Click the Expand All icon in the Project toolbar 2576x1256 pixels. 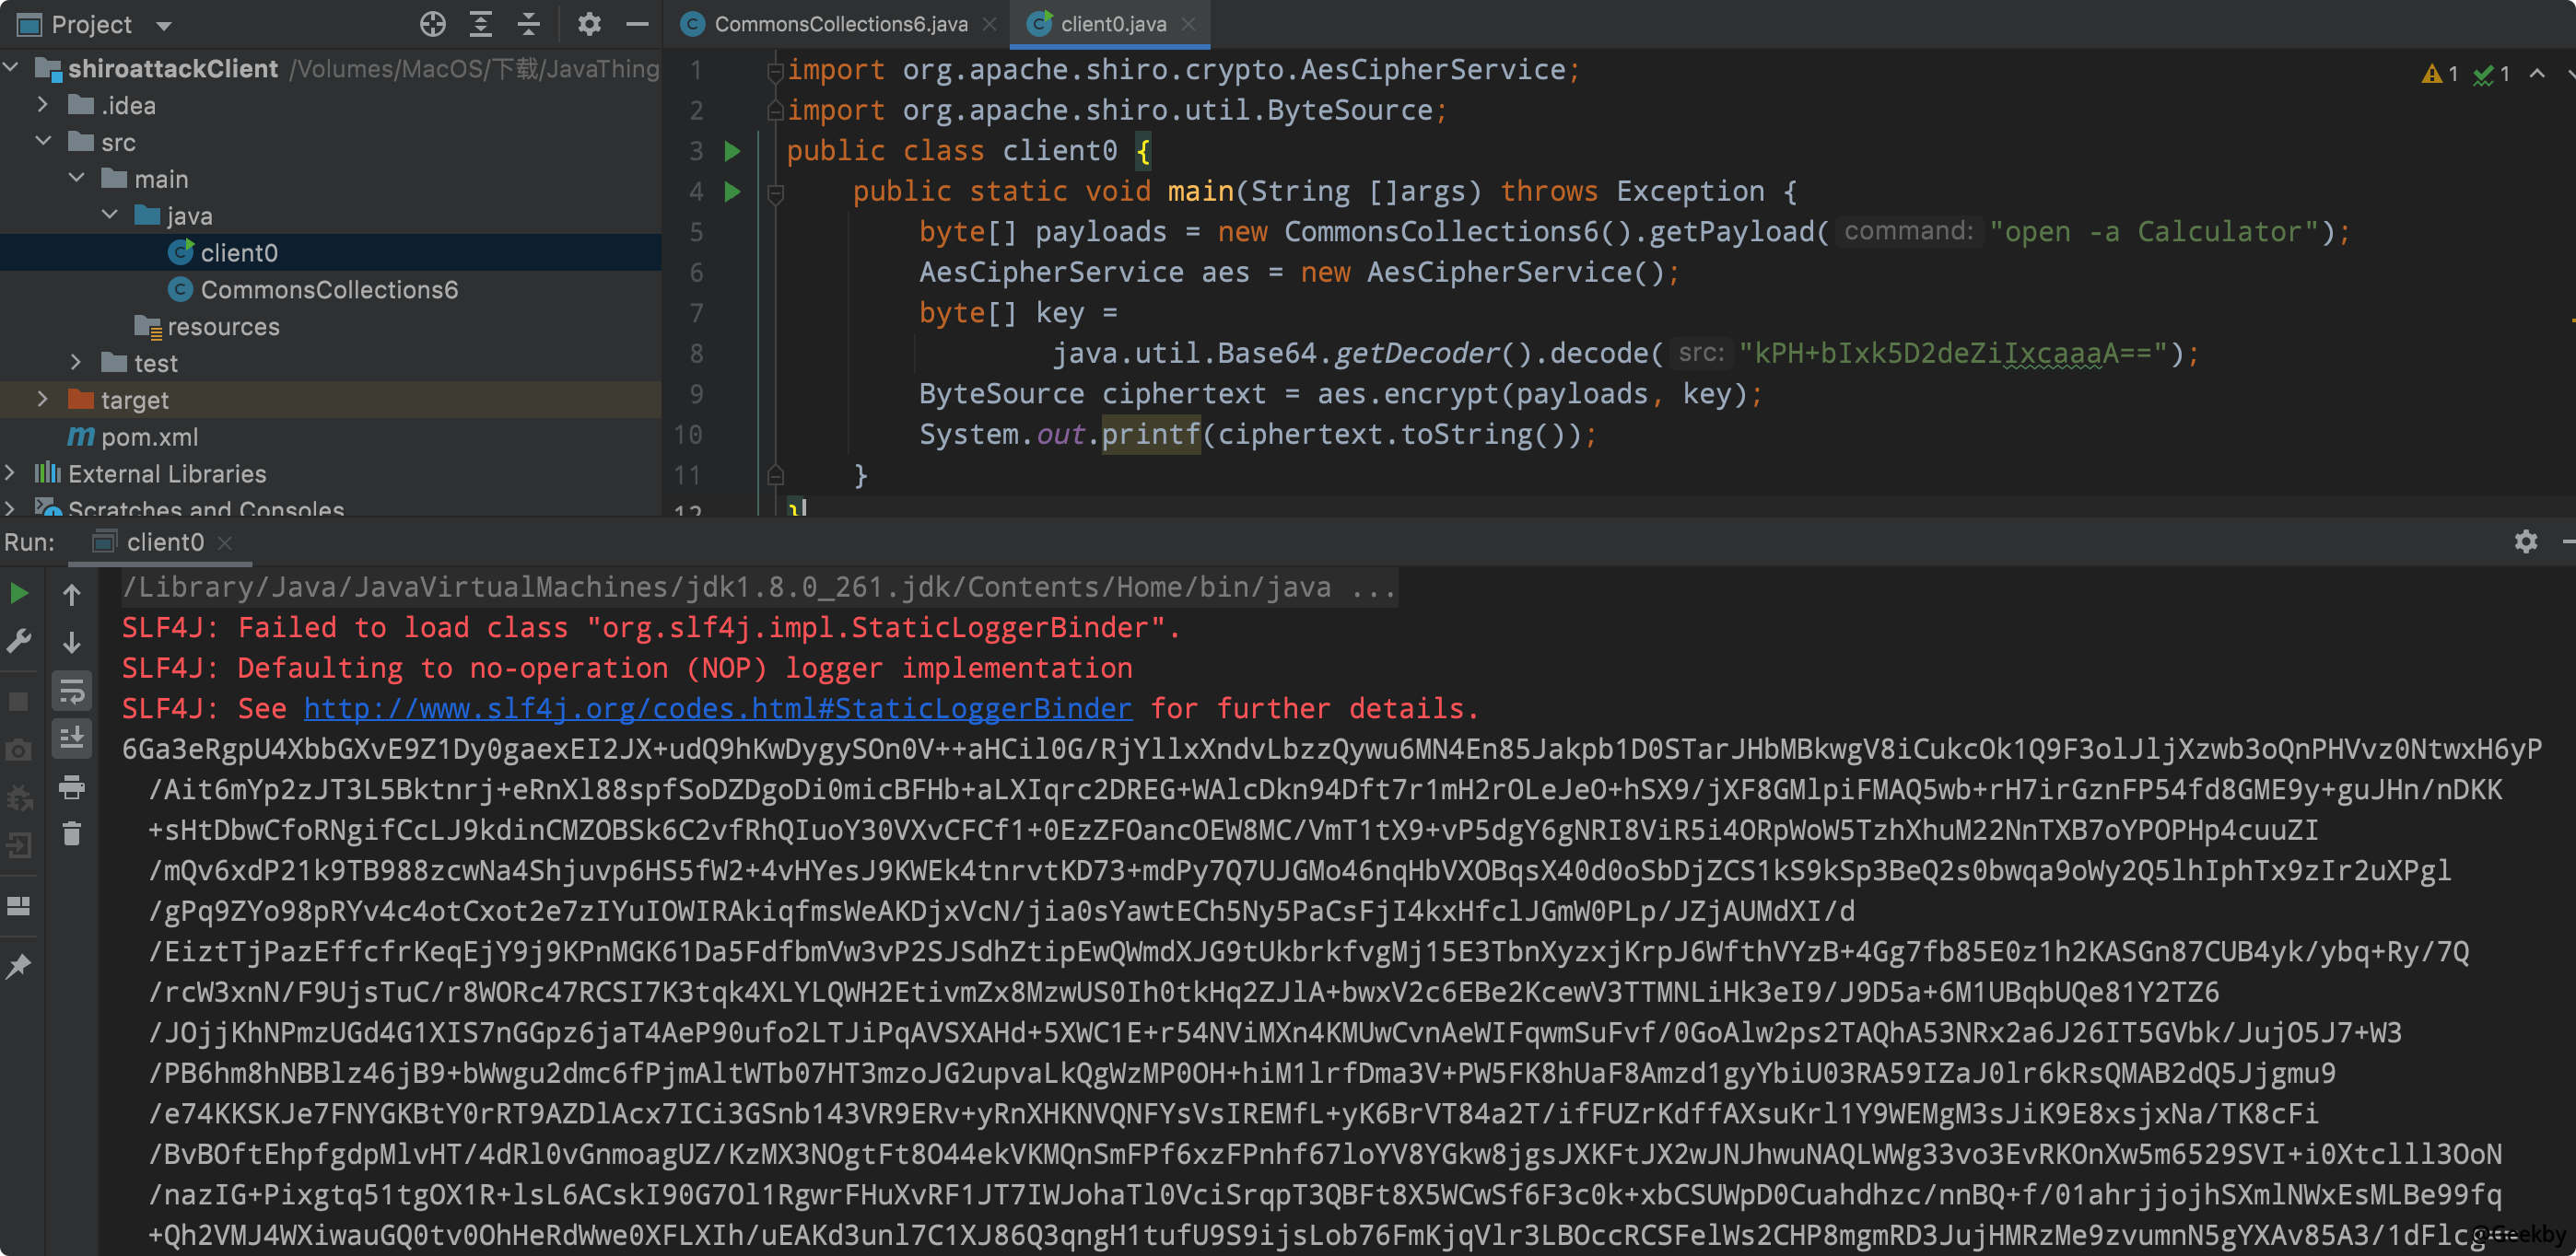481,24
